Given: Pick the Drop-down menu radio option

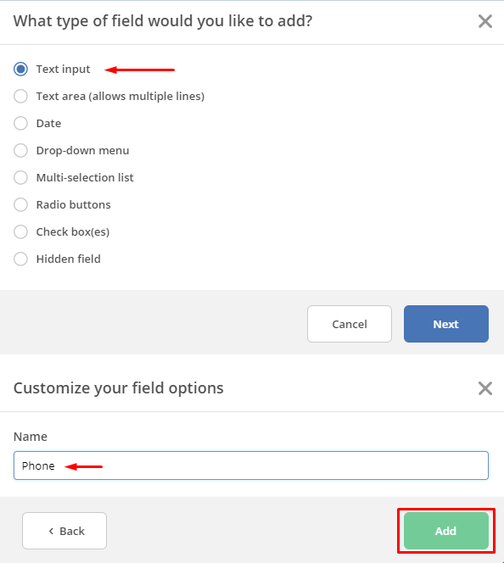Looking at the screenshot, I should [x=20, y=150].
